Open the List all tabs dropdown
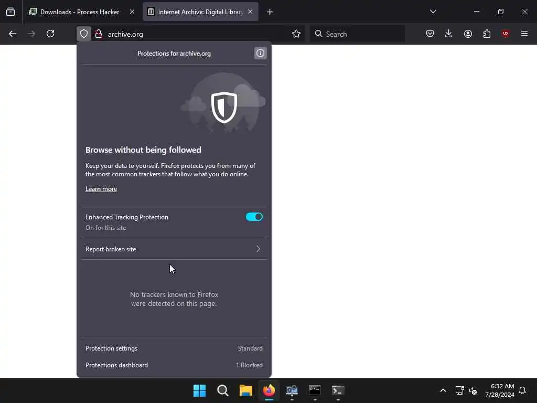The image size is (537, 403). click(x=433, y=12)
